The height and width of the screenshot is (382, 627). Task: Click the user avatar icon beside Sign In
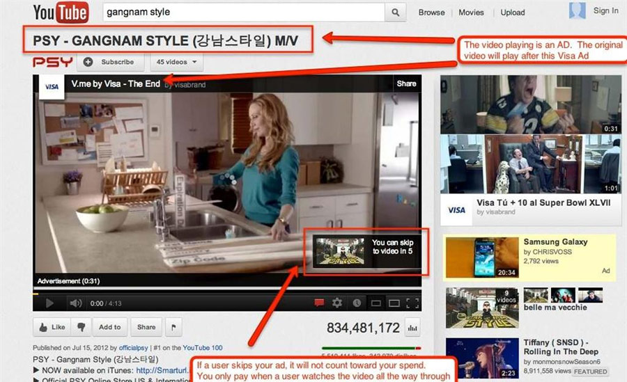577,10
